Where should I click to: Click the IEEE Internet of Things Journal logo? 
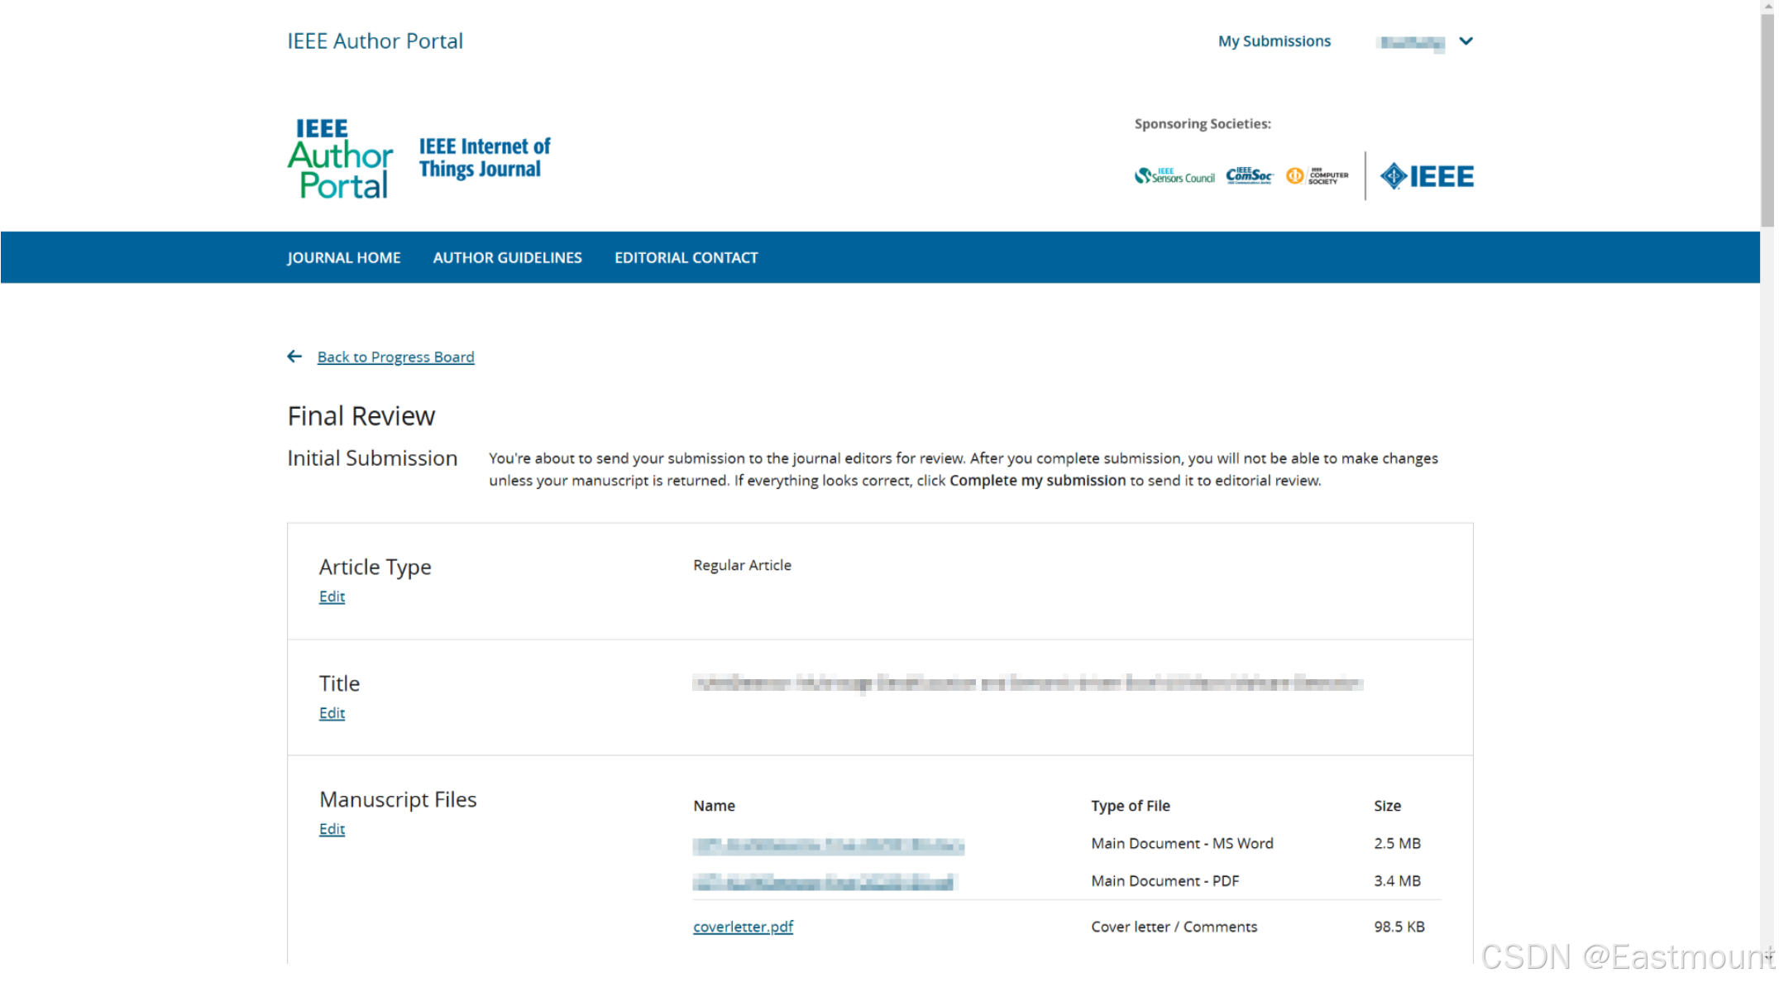pos(484,158)
